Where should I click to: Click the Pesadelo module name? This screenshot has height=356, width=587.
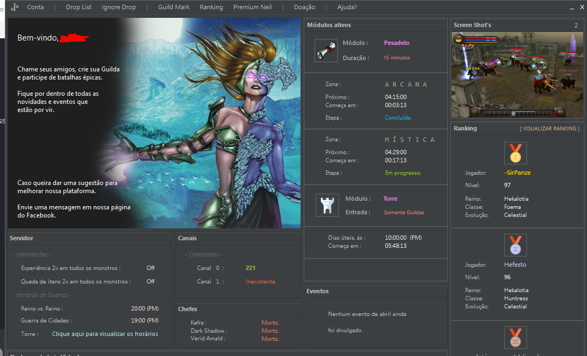coord(396,43)
